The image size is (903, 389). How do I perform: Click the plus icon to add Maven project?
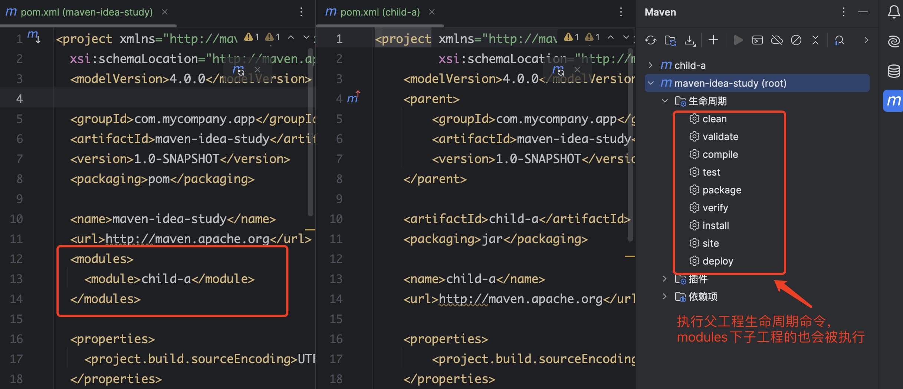(713, 40)
